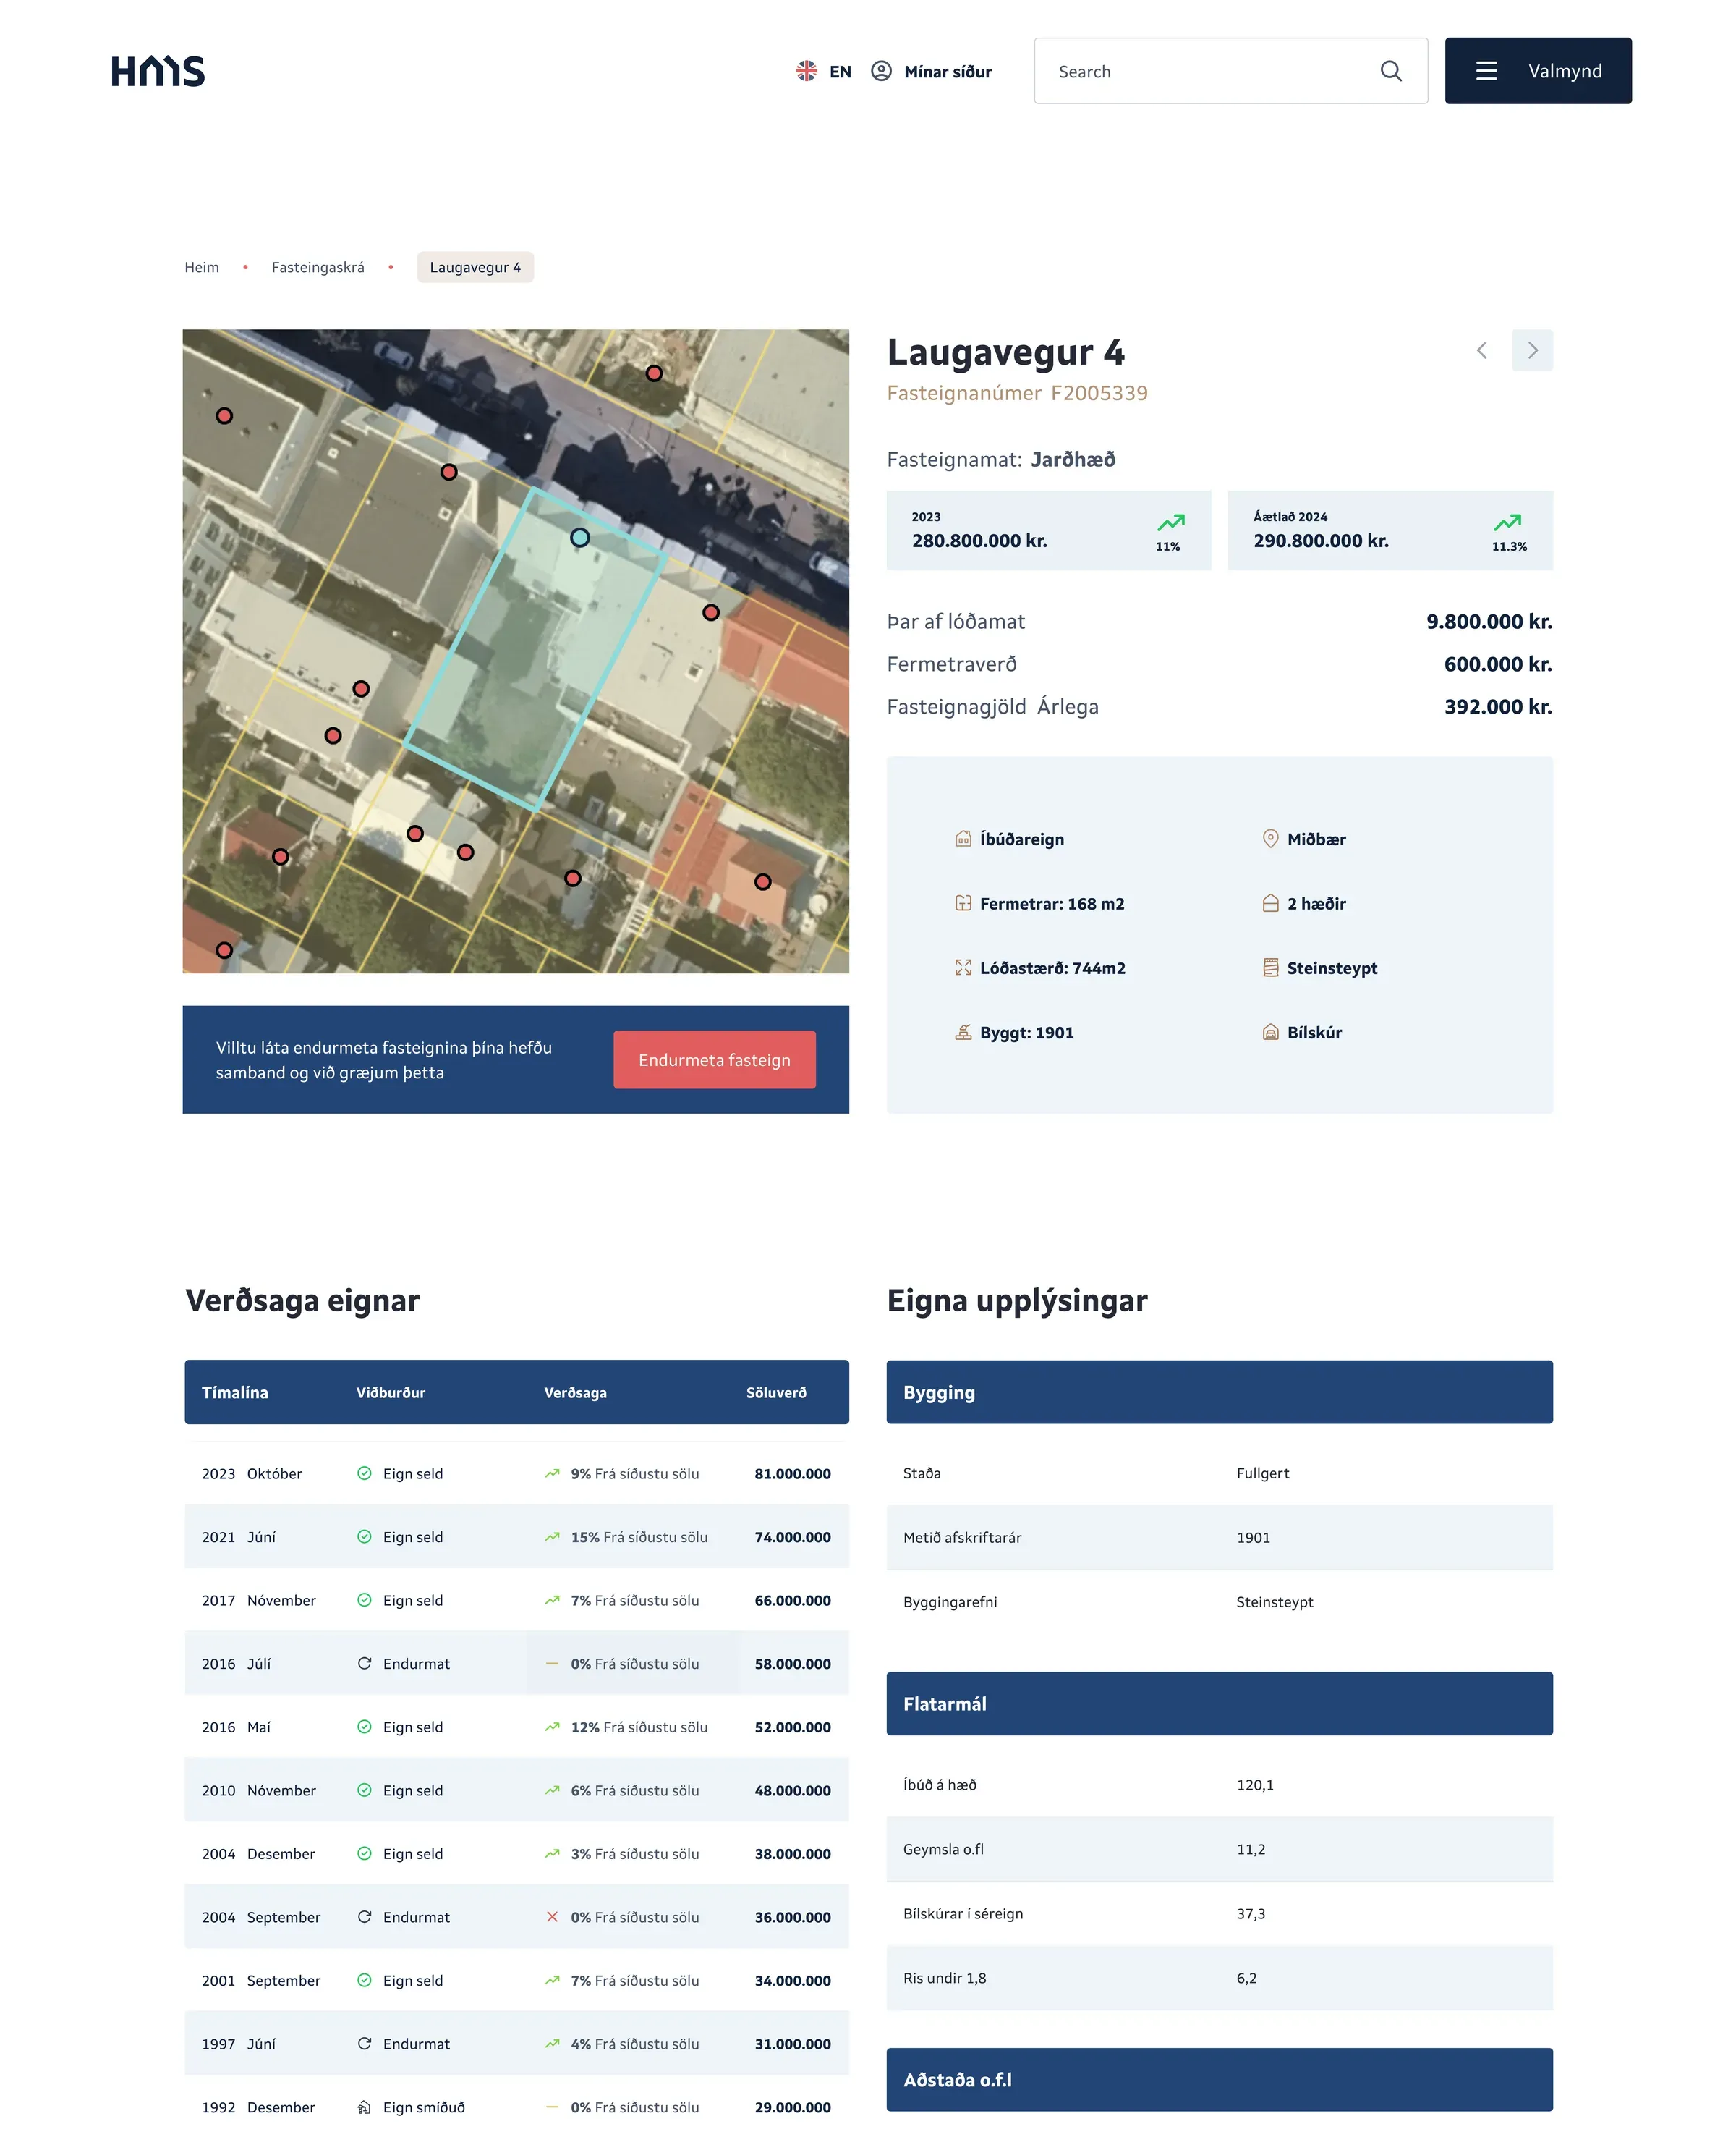This screenshot has height=2137, width=1736.
Task: Expand the Bygging section header
Action: pyautogui.click(x=1219, y=1392)
